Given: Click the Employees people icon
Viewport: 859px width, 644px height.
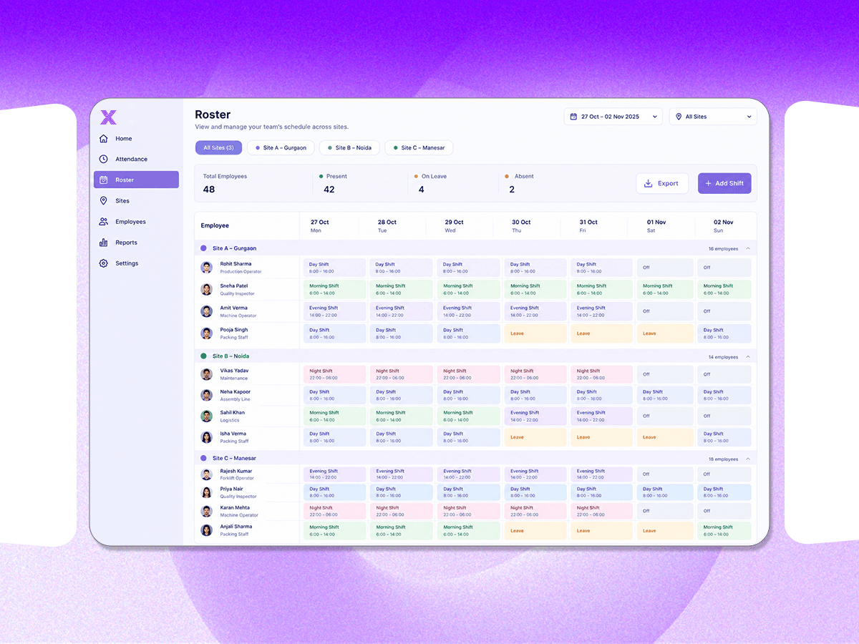Looking at the screenshot, I should [104, 222].
